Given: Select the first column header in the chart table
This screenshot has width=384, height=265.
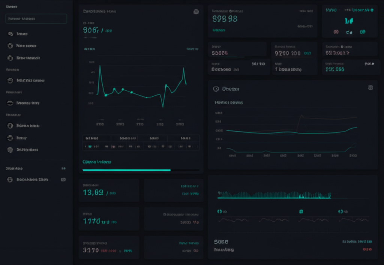Looking at the screenshot, I should tap(92, 138).
